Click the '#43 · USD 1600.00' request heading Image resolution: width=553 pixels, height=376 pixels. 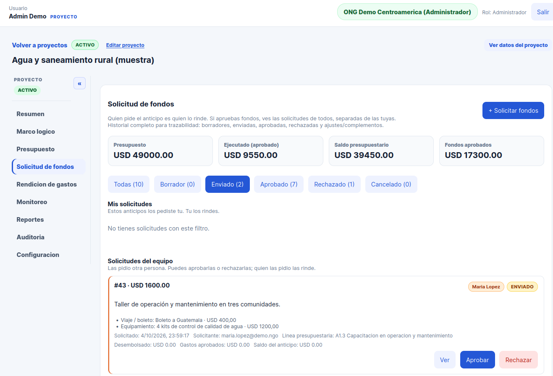point(142,285)
